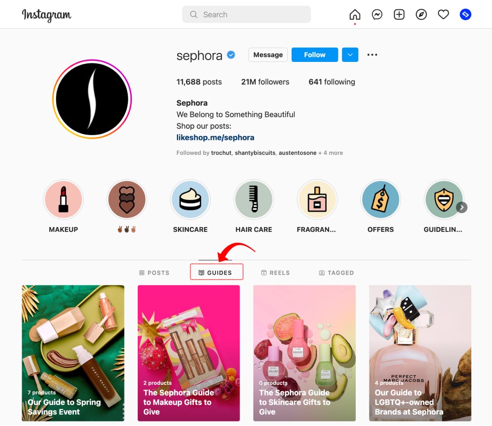
Task: Open the likeshop.me/sephora link
Action: pos(215,138)
